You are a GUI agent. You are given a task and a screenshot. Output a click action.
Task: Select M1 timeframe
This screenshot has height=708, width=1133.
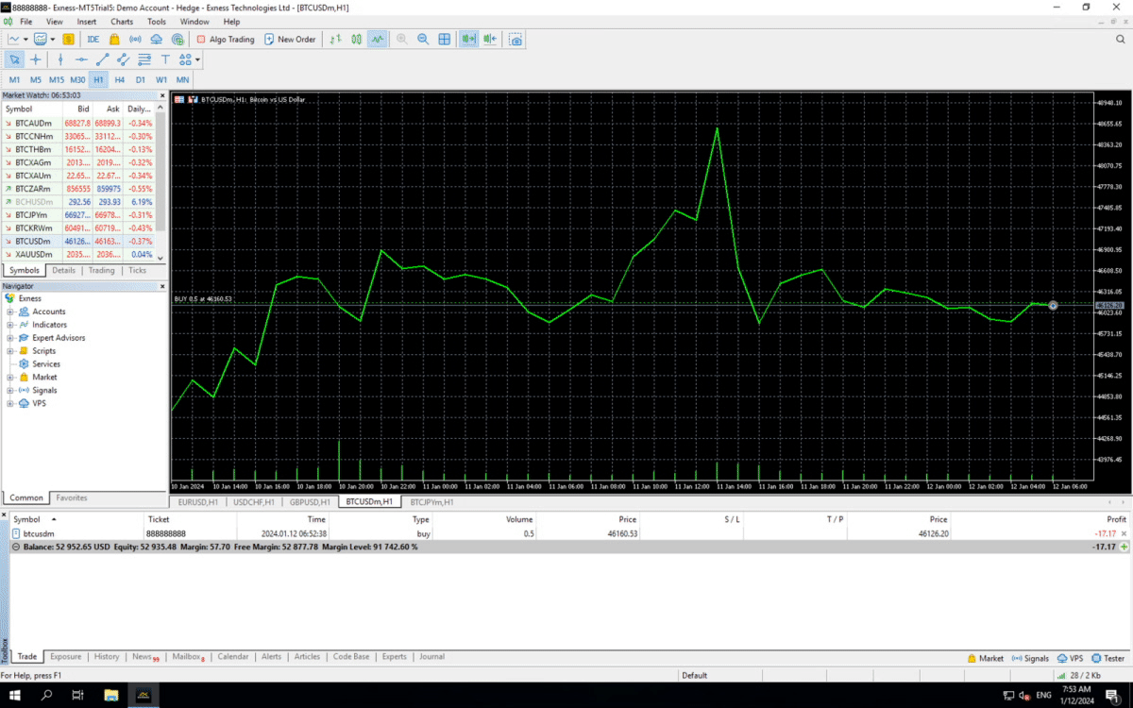pyautogui.click(x=14, y=79)
